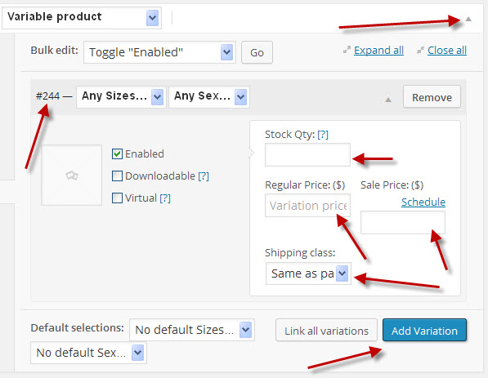This screenshot has width=488, height=378.
Task: Click the Schedule link for sale price
Action: 423,202
